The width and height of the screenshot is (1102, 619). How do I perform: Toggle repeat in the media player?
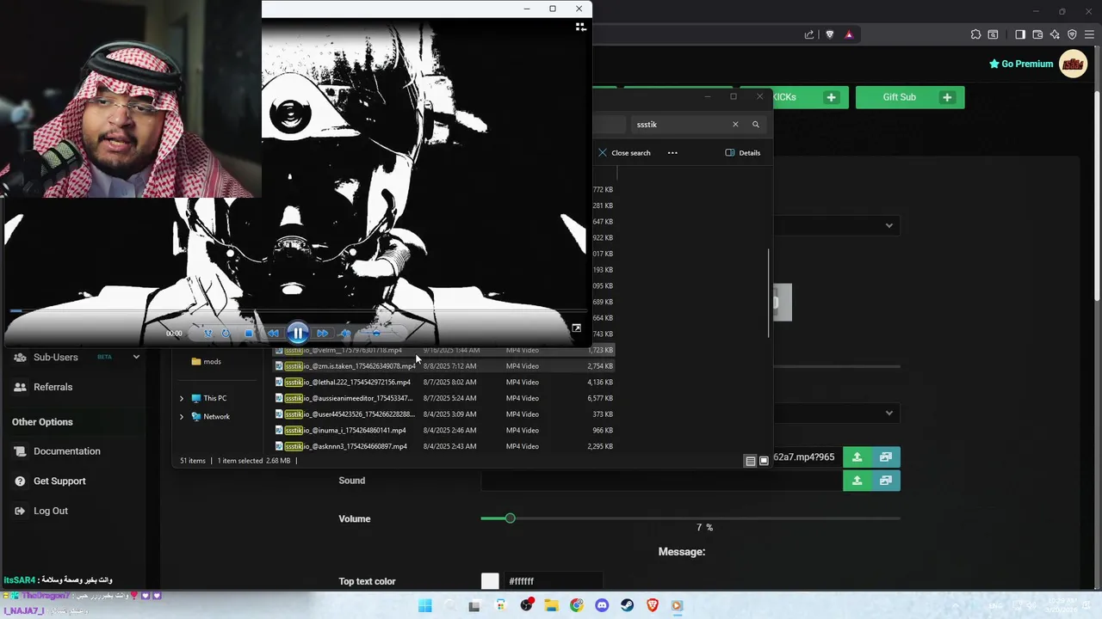pyautogui.click(x=226, y=334)
